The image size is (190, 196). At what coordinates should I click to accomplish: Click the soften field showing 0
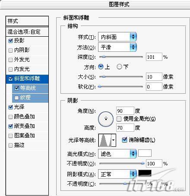coord(154,87)
